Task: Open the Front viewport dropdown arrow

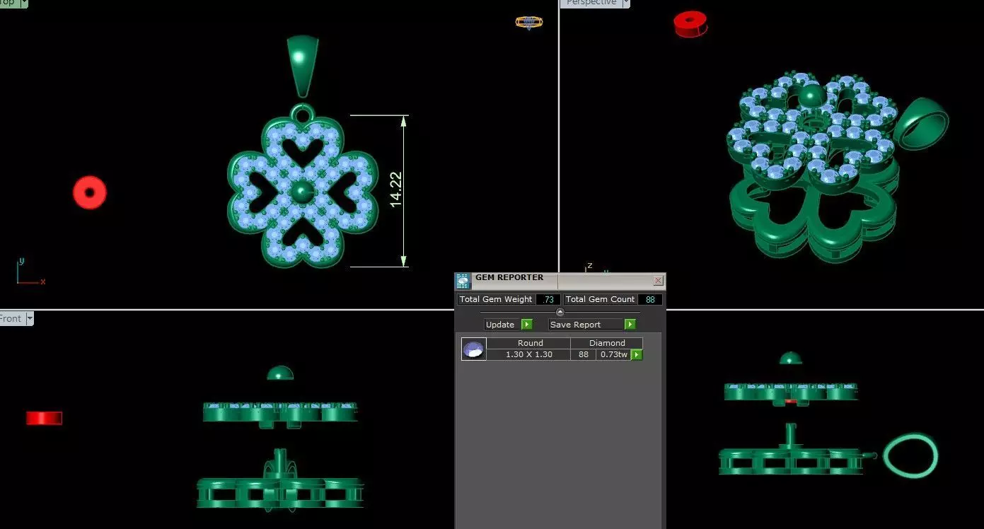Action: [30, 319]
